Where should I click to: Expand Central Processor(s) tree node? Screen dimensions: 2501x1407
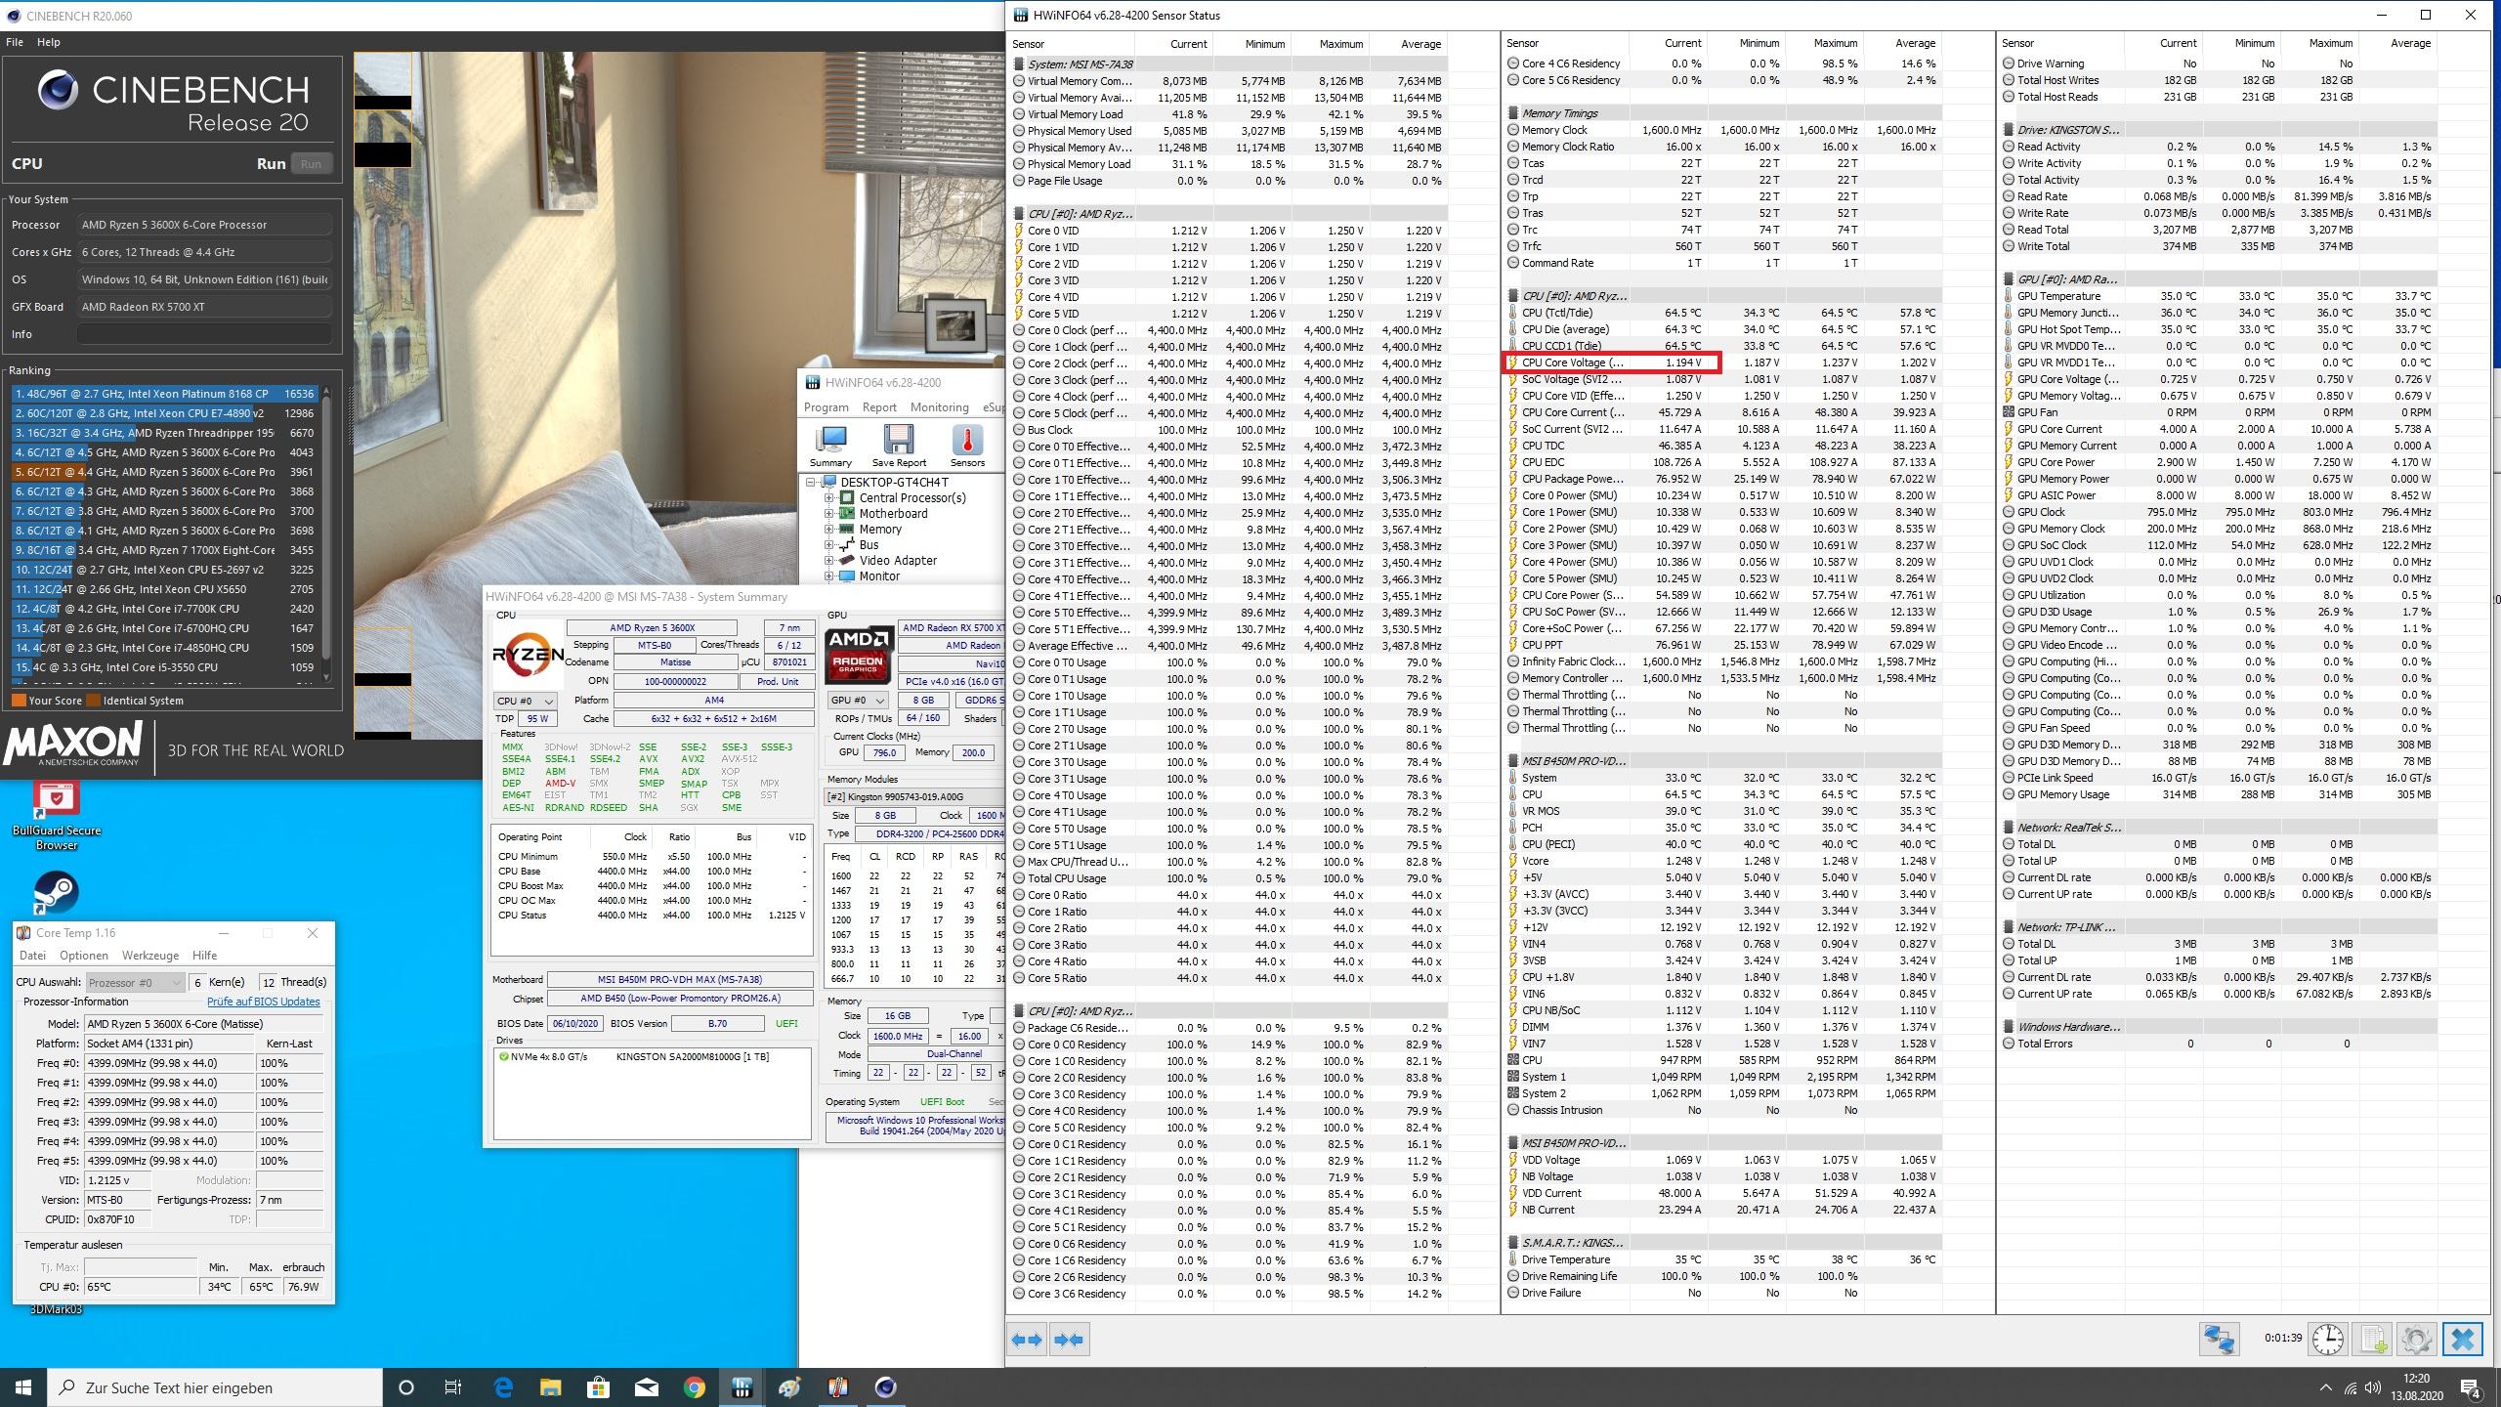click(x=829, y=497)
